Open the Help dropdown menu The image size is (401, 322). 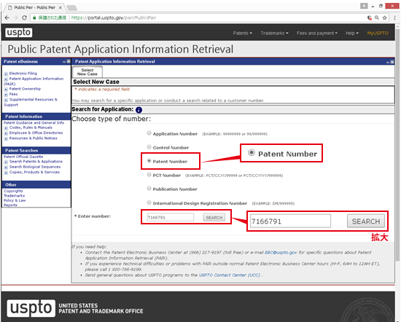pos(352,34)
